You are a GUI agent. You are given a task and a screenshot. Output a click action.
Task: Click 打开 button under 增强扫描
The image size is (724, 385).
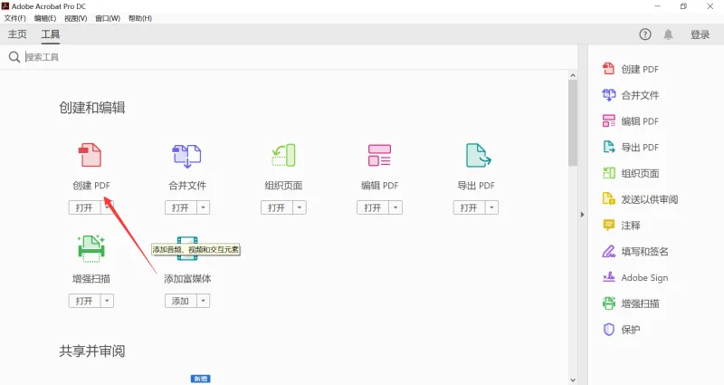tap(84, 301)
